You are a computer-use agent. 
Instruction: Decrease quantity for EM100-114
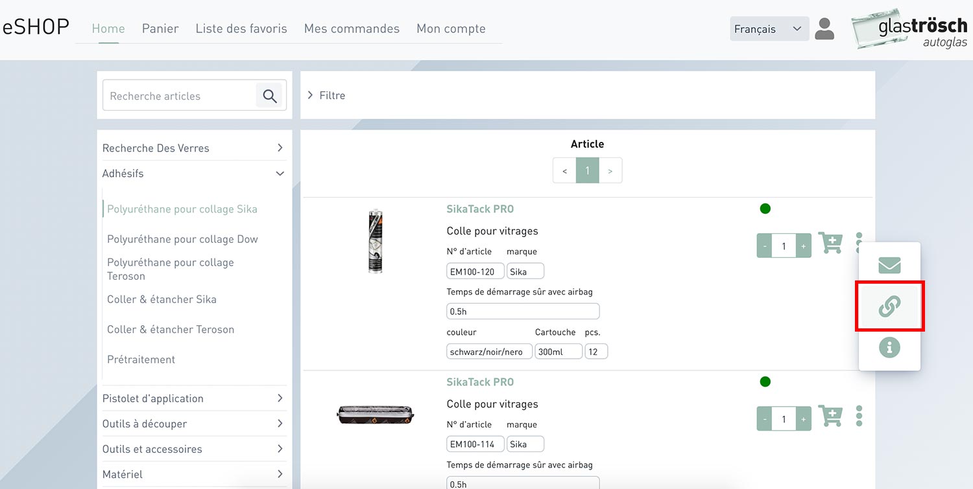(x=765, y=419)
